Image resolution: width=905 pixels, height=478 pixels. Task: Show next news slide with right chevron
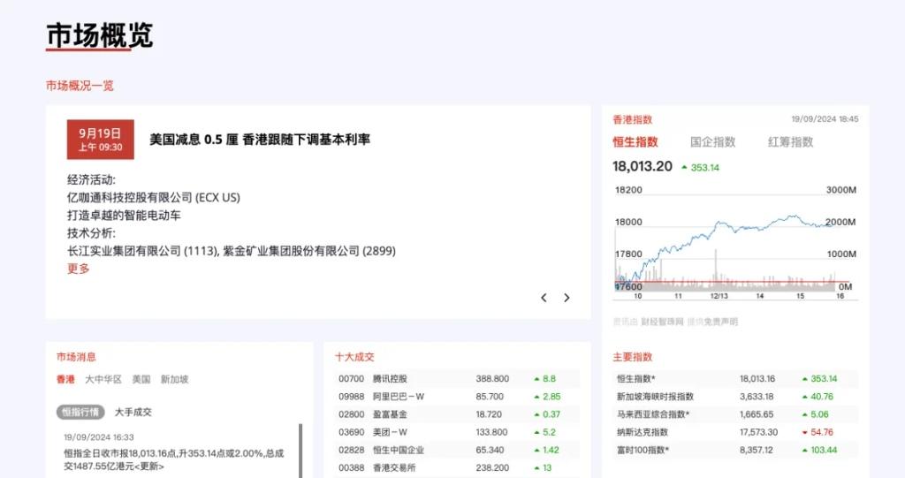click(x=567, y=298)
